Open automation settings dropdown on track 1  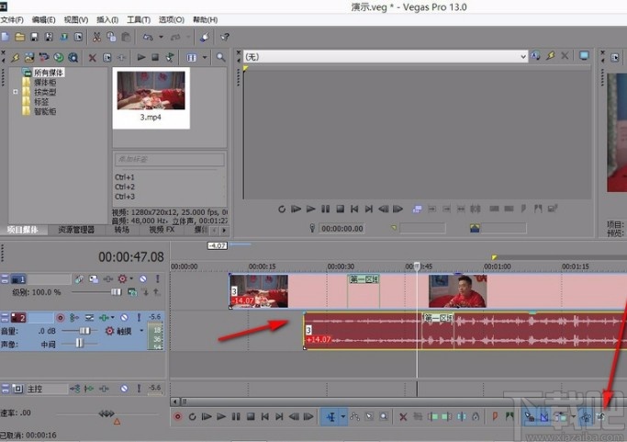pyautogui.click(x=131, y=278)
